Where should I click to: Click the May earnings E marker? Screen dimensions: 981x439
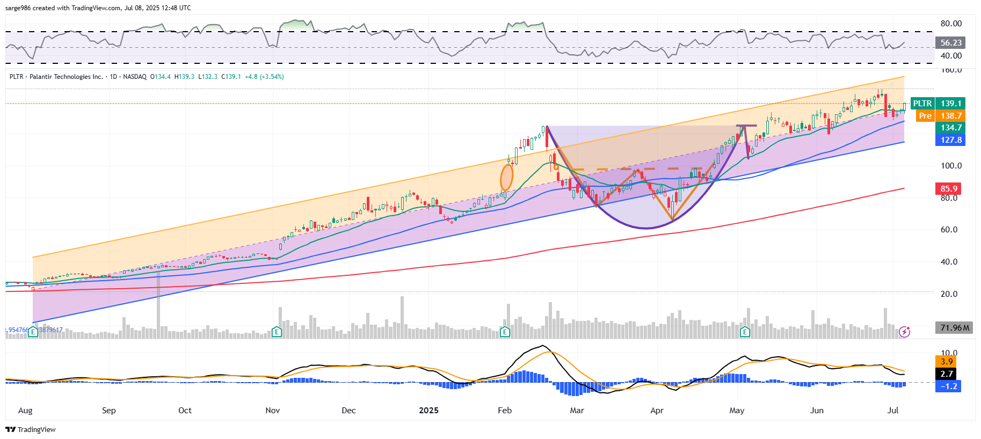click(745, 332)
